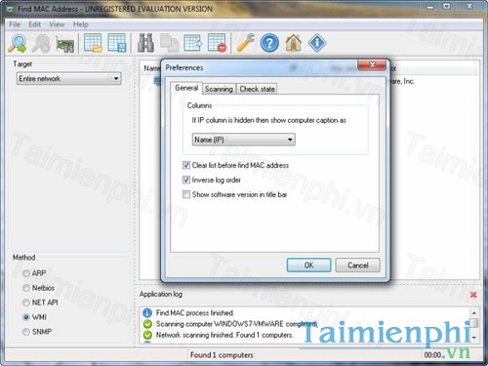Click the app icon in title bar
Viewport: 488px width, 366px height.
[x=10, y=9]
